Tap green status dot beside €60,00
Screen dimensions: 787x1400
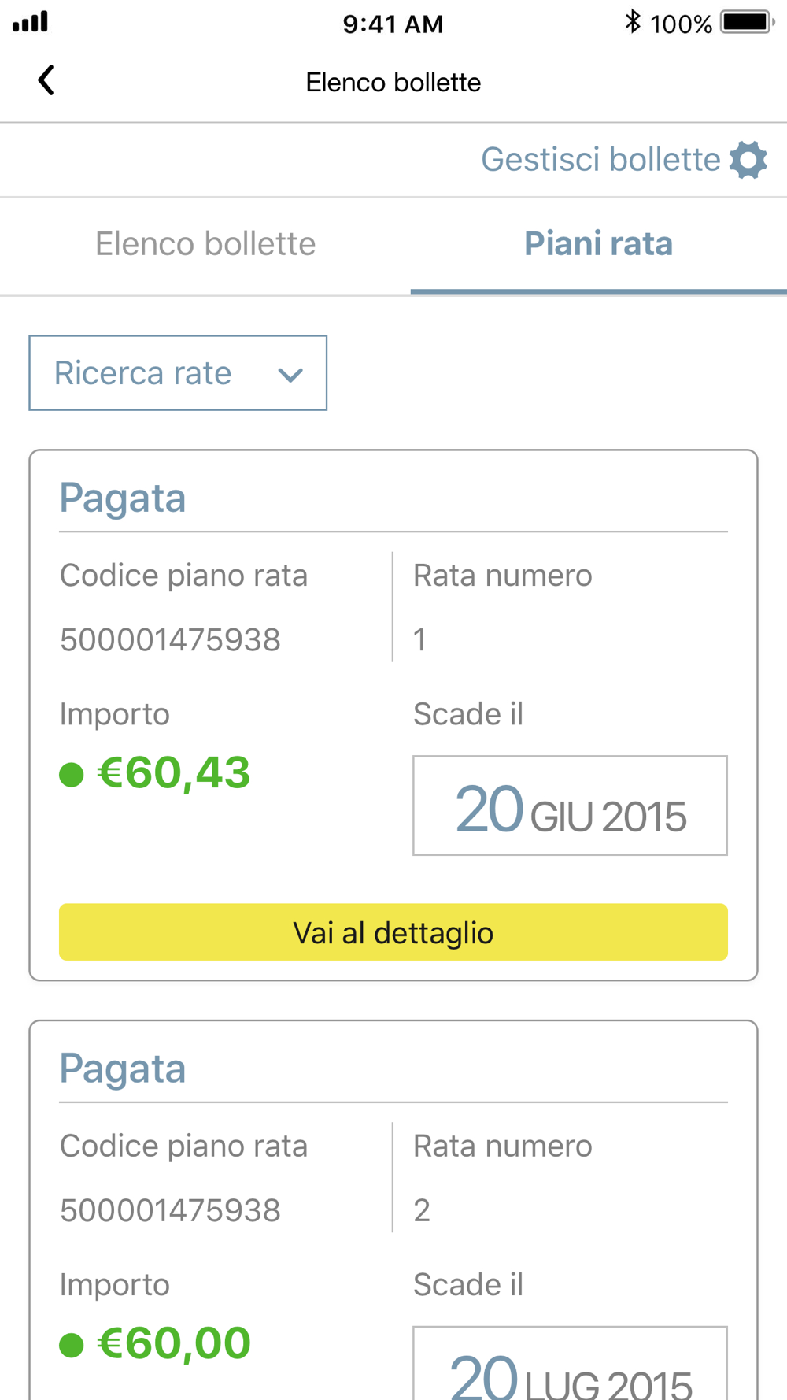pos(72,1345)
